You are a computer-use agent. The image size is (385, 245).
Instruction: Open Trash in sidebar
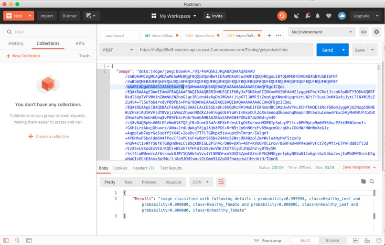(84, 56)
